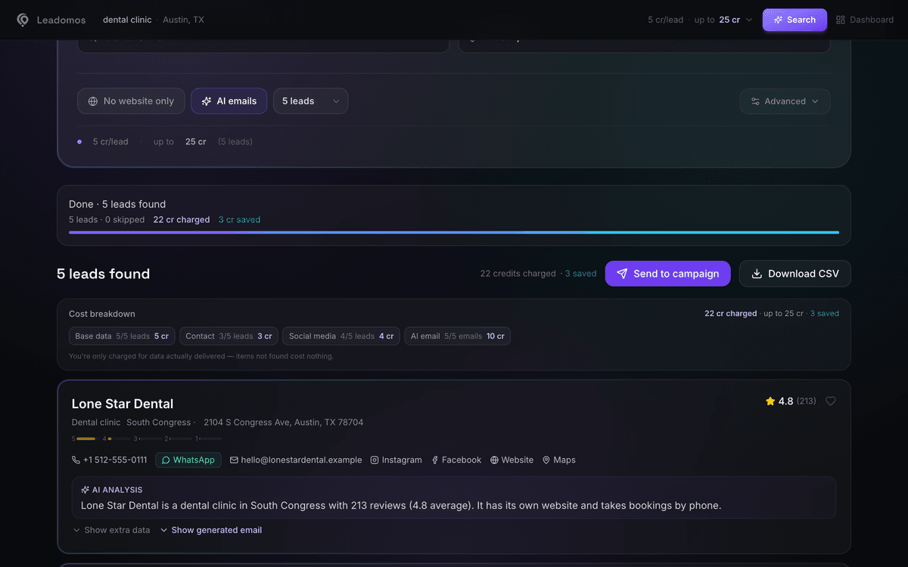Click the globe icon beside Website link
908x567 pixels.
(494, 460)
